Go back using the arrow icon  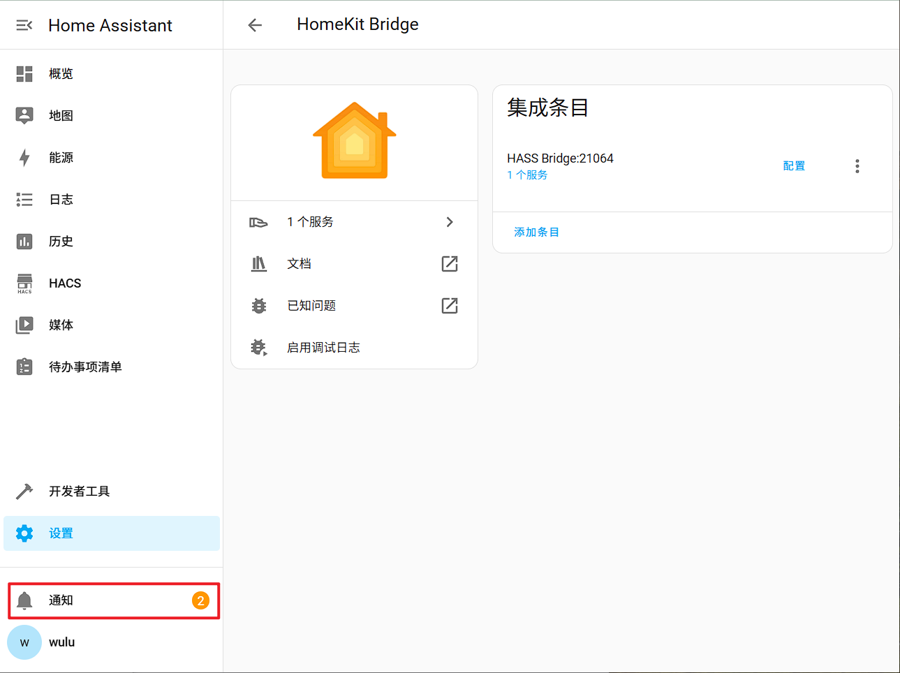point(255,25)
